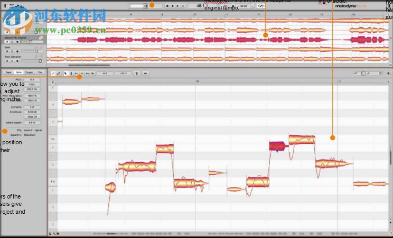Image resolution: width=393 pixels, height=238 pixels.
Task: Adjust volume slider of second voc original track
Action: coord(31,42)
